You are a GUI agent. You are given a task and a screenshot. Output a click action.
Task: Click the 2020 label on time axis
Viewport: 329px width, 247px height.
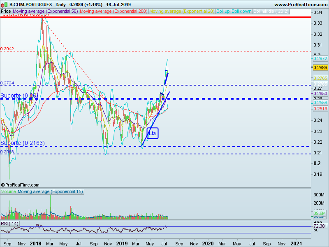pos(208,244)
